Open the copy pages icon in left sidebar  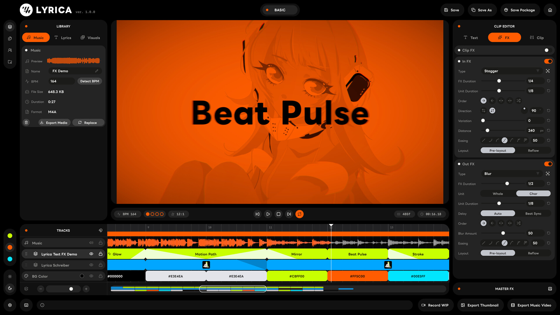point(10,38)
